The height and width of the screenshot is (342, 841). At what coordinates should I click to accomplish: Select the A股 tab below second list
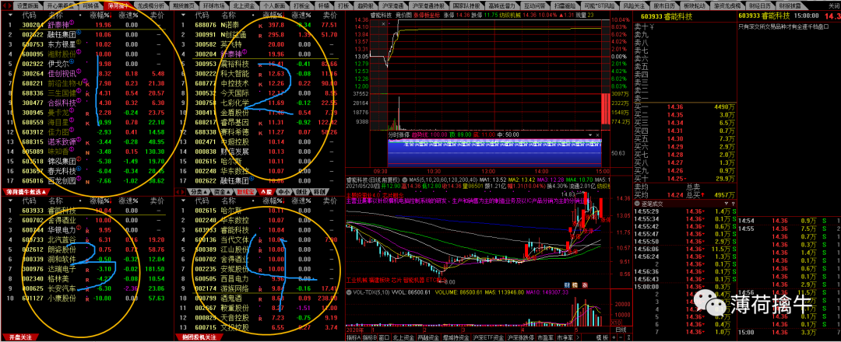pos(266,192)
